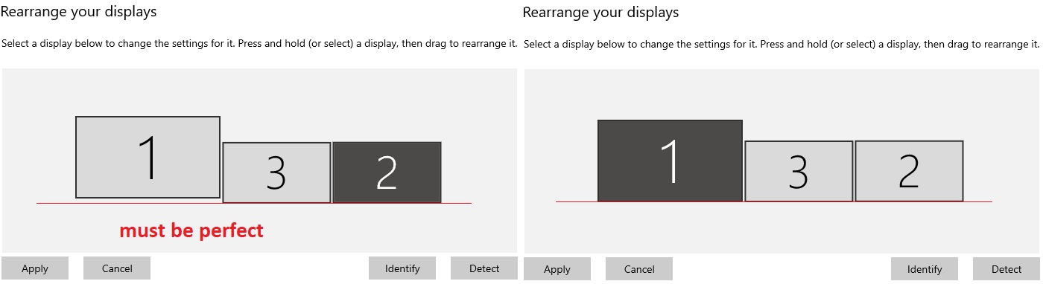This screenshot has width=1043, height=284.
Task: Click Cancel button in the left panel
Action: 117,268
